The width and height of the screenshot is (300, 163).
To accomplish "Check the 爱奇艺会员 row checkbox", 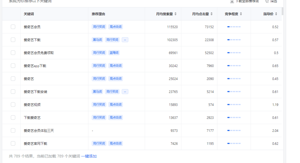I will 13,27.
